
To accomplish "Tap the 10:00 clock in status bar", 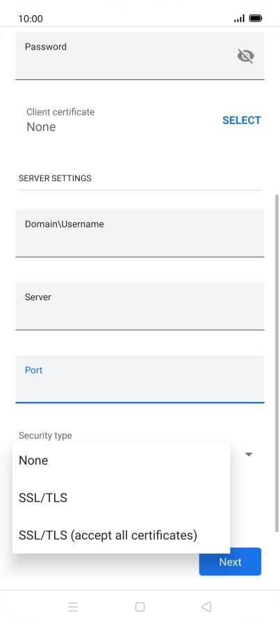I will [31, 19].
